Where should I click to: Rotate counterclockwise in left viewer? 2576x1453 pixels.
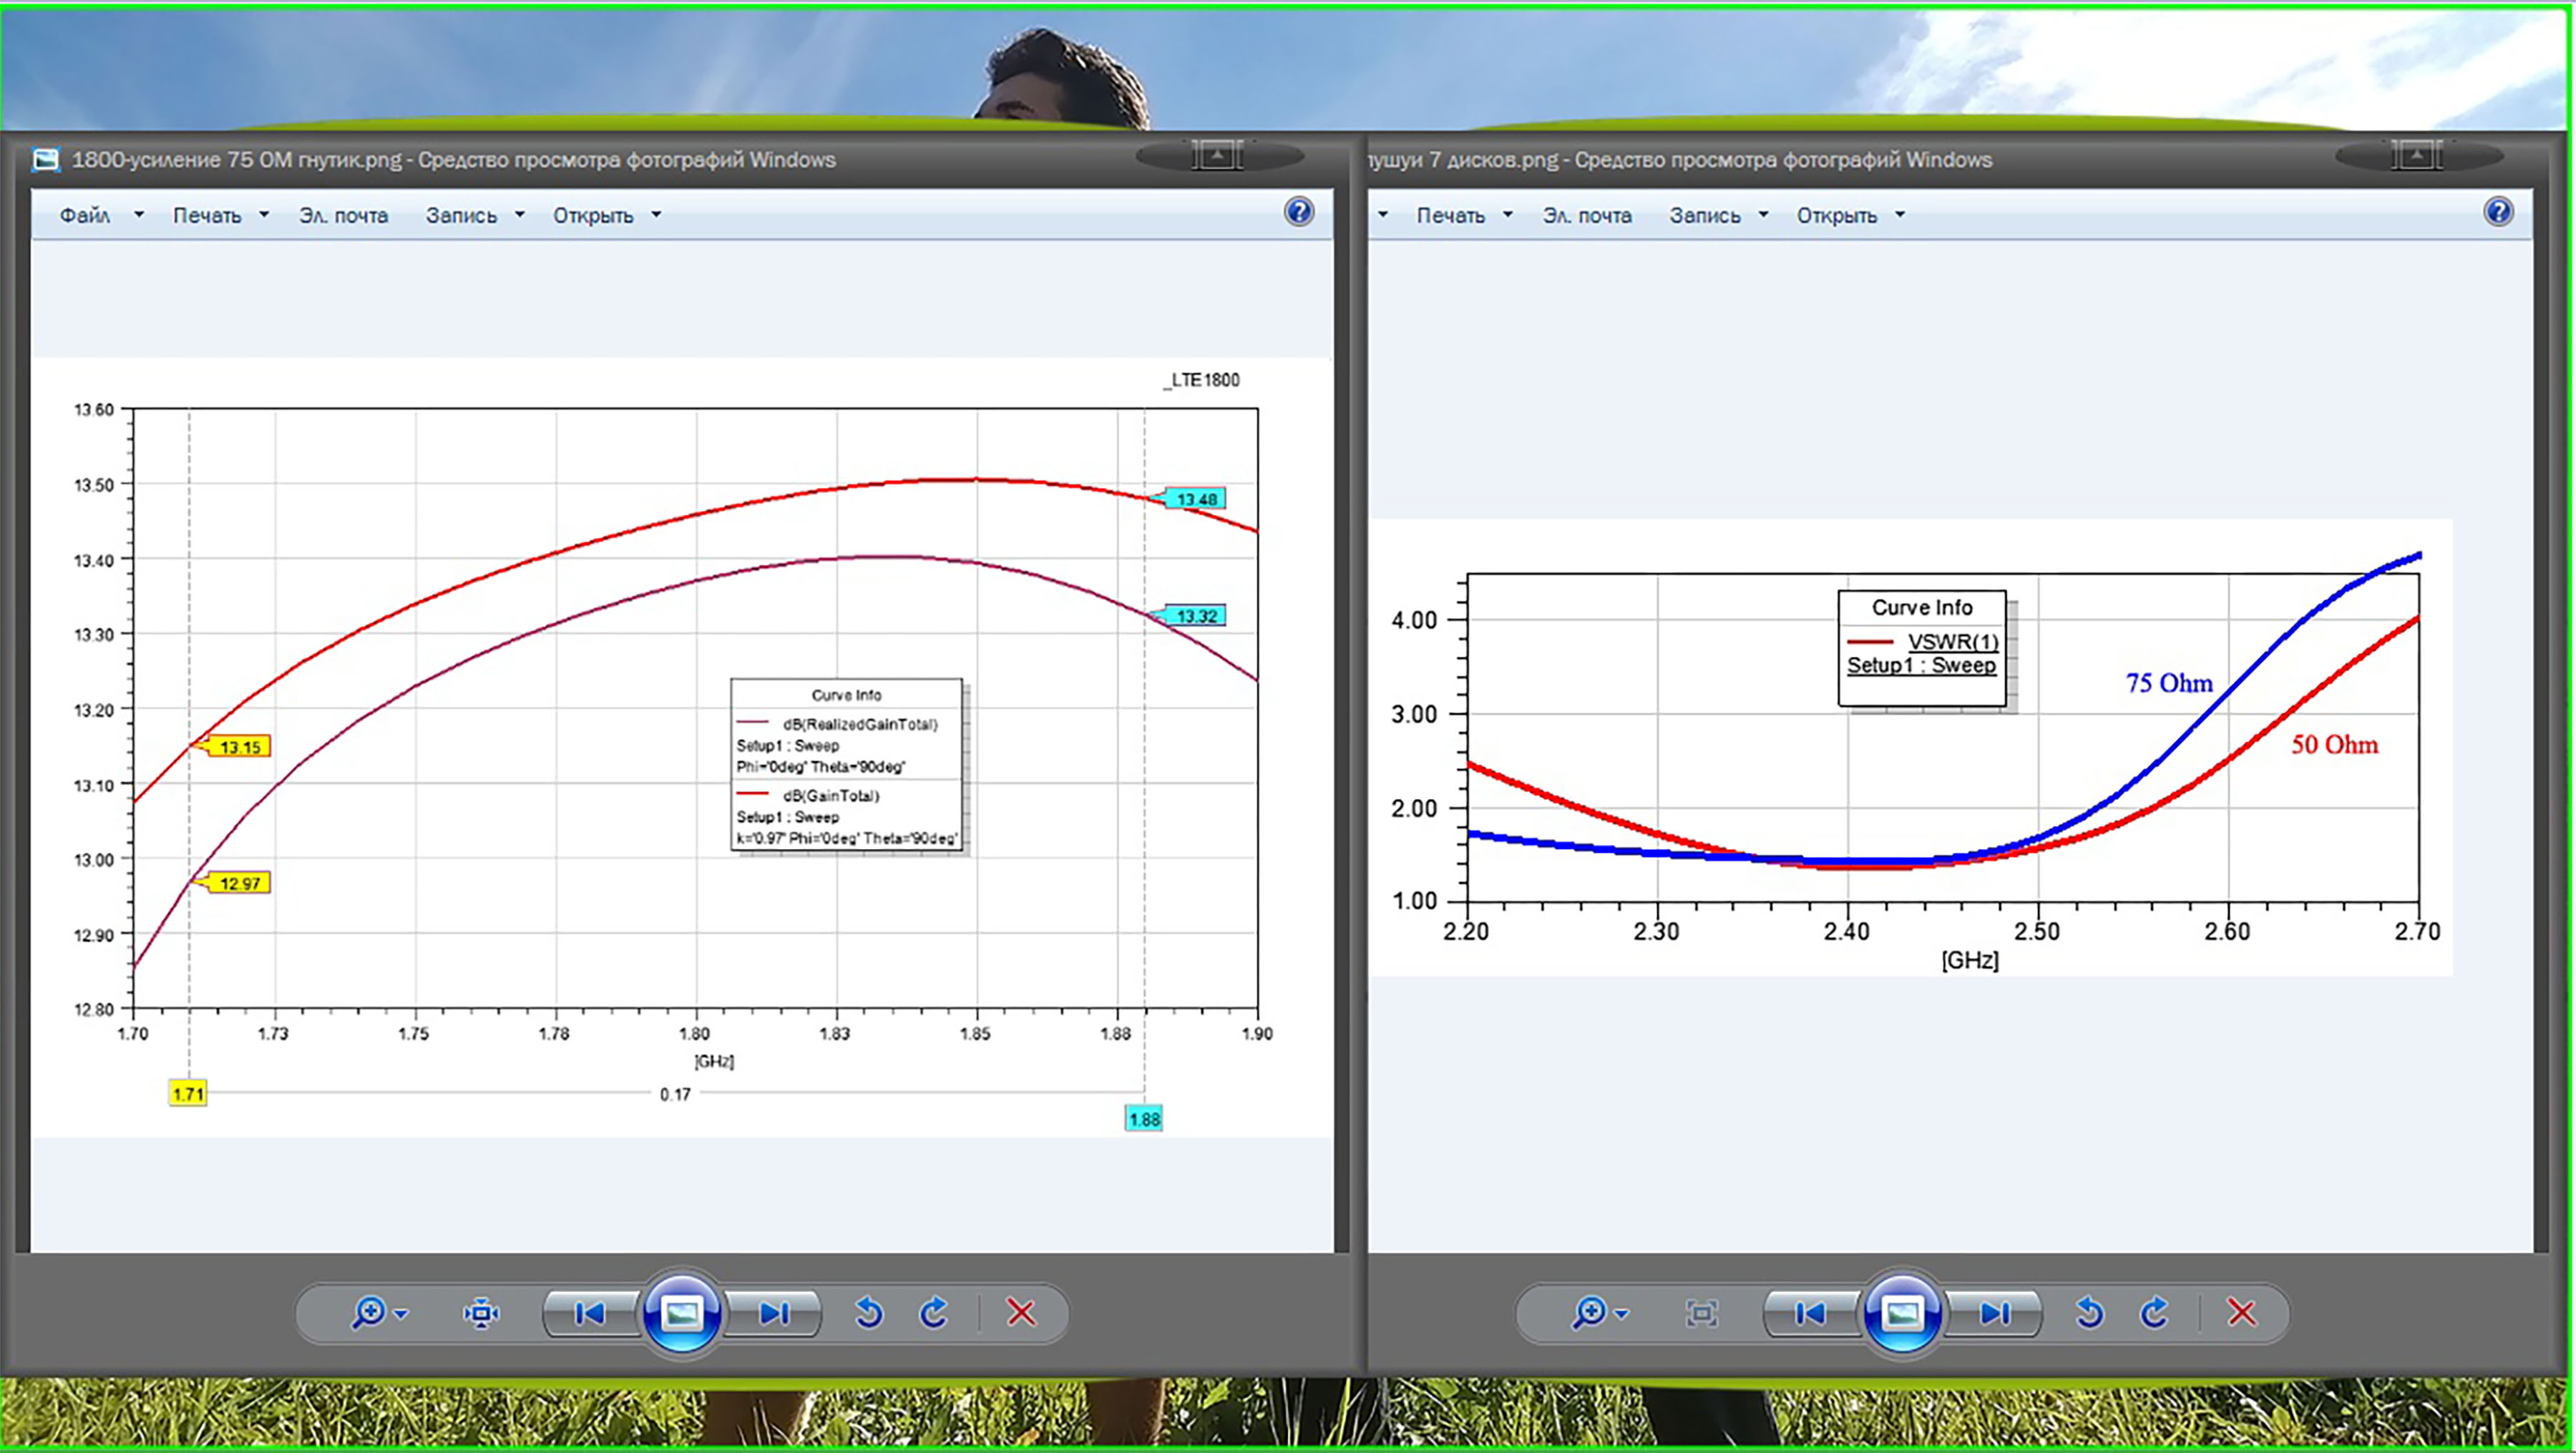pyautogui.click(x=869, y=1312)
